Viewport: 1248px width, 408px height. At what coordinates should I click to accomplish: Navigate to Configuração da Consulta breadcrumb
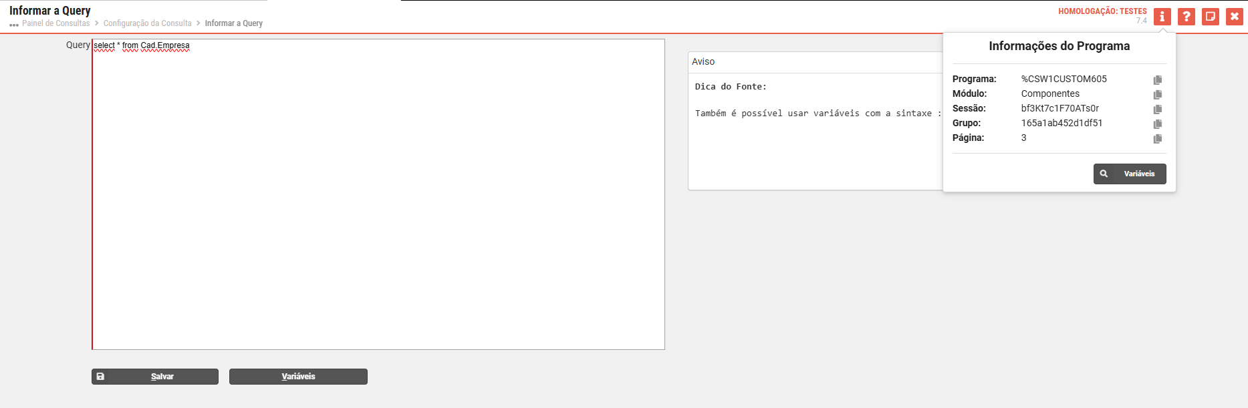point(147,23)
